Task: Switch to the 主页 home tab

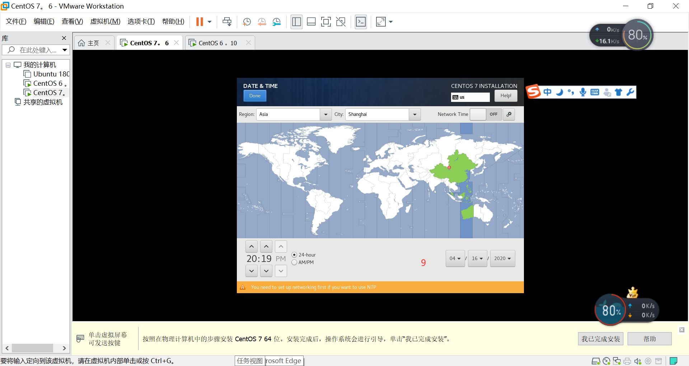Action: pyautogui.click(x=94, y=43)
